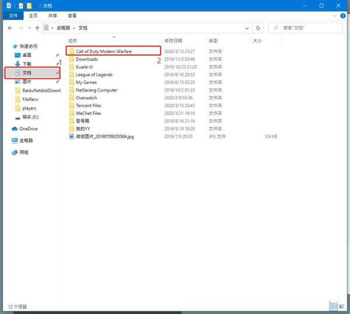
Task: Go up one folder level arrow
Action: [37, 28]
